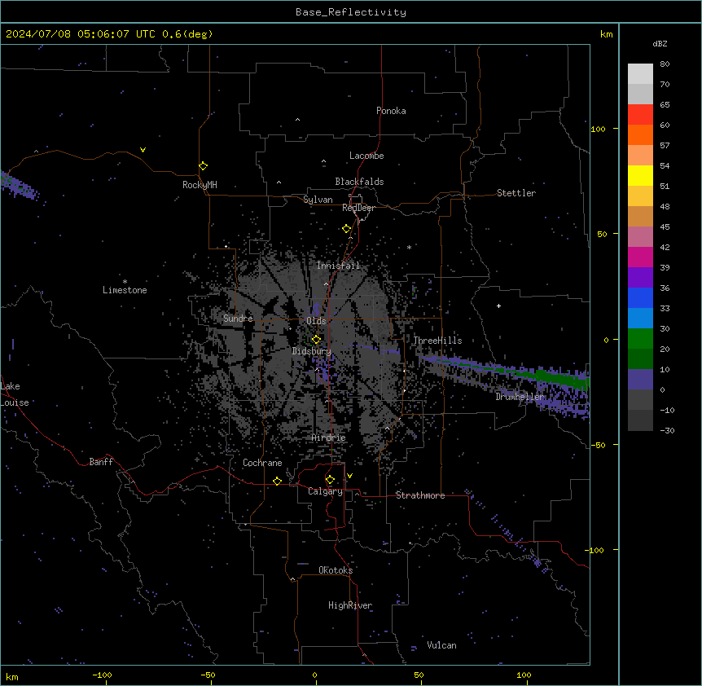Viewport: 702px width, 686px height.
Task: Click the yellow v marker northwest of RockyMH
Action: click(x=143, y=150)
